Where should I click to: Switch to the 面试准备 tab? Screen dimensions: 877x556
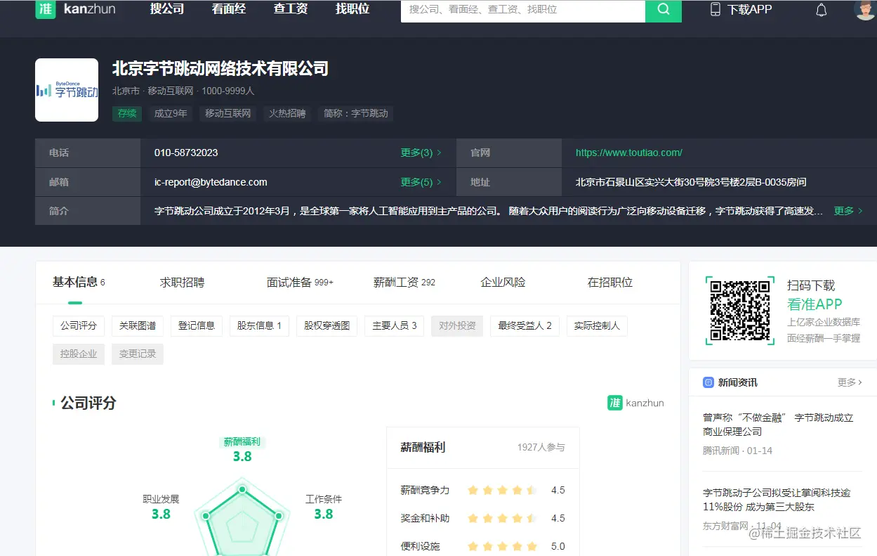300,283
